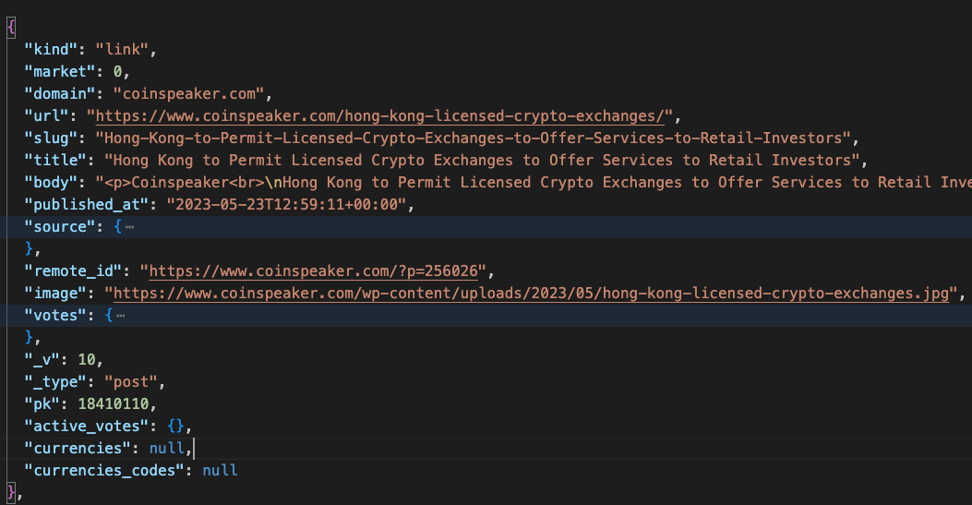This screenshot has height=505, width=972.
Task: Click the published_at timestamp value
Action: (286, 204)
